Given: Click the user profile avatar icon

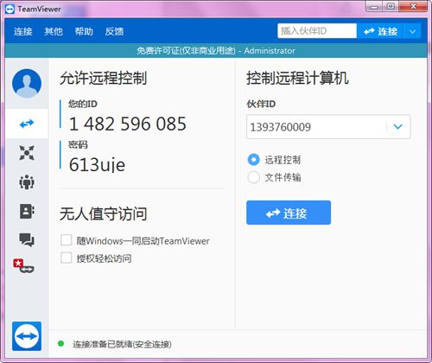Looking at the screenshot, I should tap(27, 83).
